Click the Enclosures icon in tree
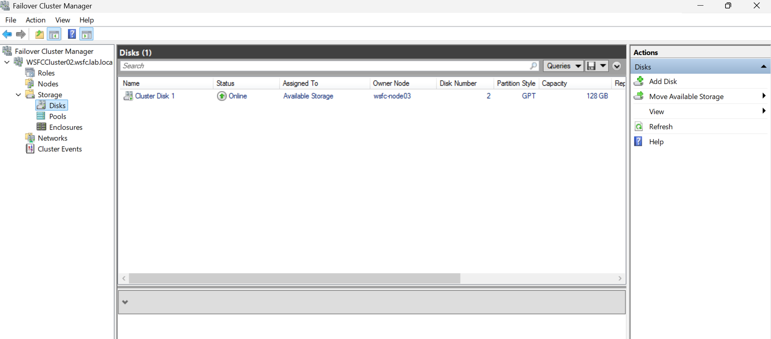Image resolution: width=771 pixels, height=339 pixels. point(41,127)
